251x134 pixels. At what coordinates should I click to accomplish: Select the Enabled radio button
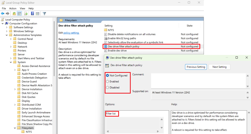click(x=108, y=81)
